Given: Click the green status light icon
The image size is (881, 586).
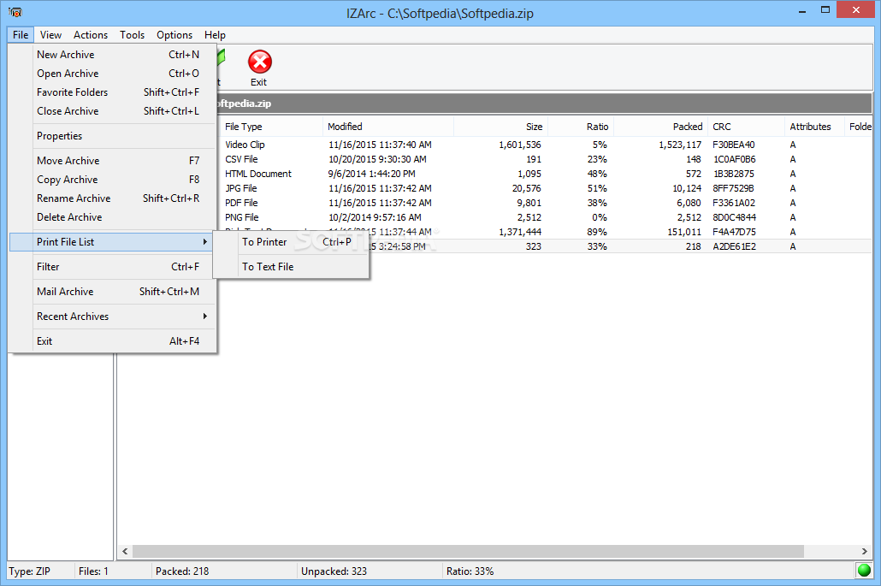Looking at the screenshot, I should (x=864, y=571).
